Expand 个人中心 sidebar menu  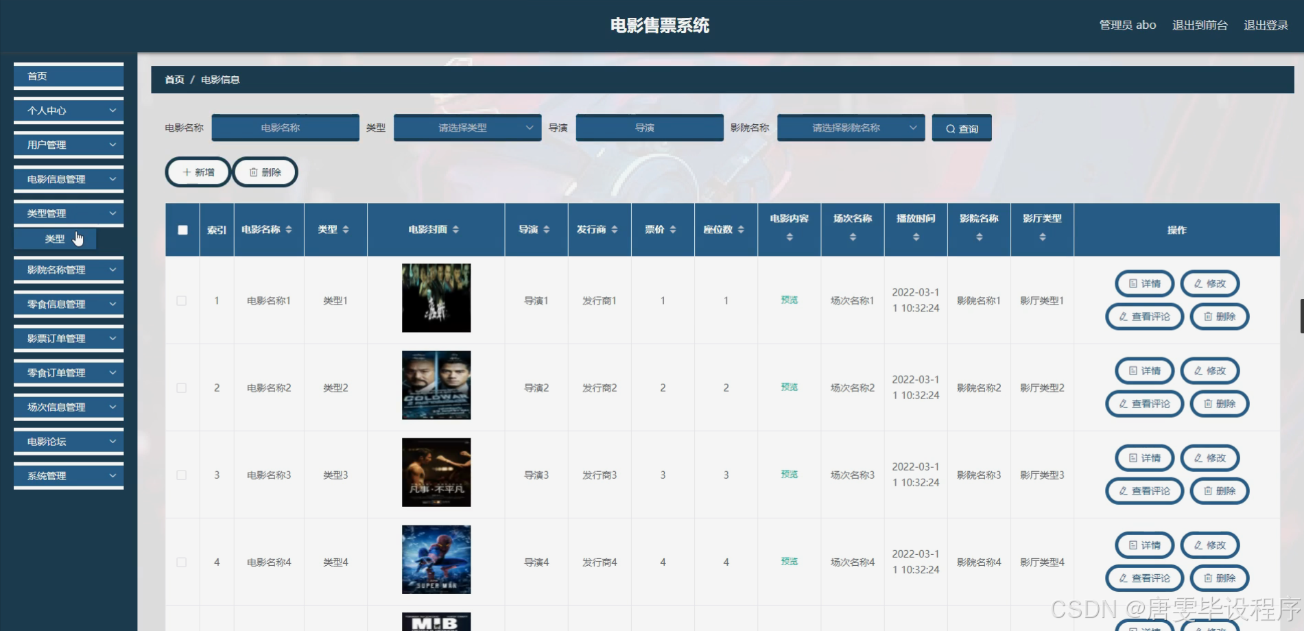pyautogui.click(x=69, y=110)
